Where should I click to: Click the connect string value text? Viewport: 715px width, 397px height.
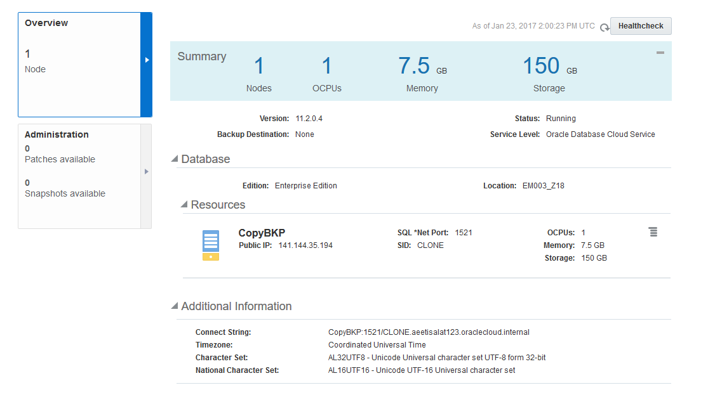429,332
